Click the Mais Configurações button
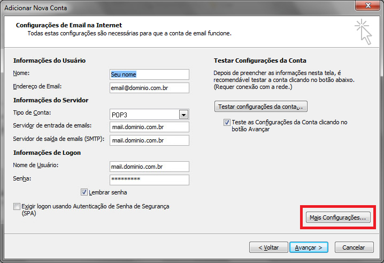The width and height of the screenshot is (384, 263). 337,217
